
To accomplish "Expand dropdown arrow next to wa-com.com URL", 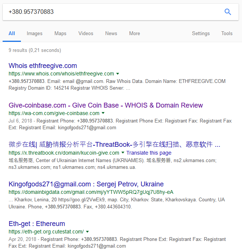I will click(103, 113).
